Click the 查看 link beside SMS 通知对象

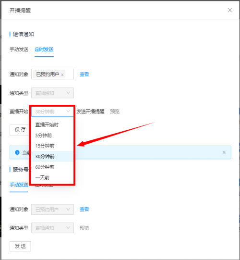point(84,74)
